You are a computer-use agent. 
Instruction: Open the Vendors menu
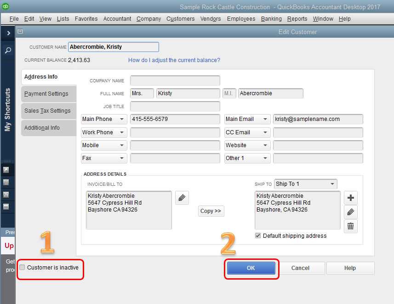click(211, 19)
